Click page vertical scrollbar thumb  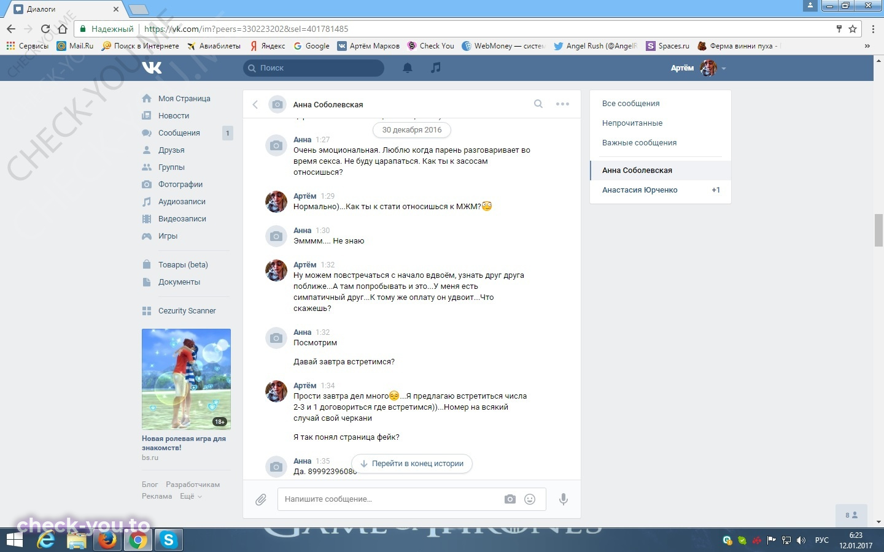pyautogui.click(x=878, y=231)
